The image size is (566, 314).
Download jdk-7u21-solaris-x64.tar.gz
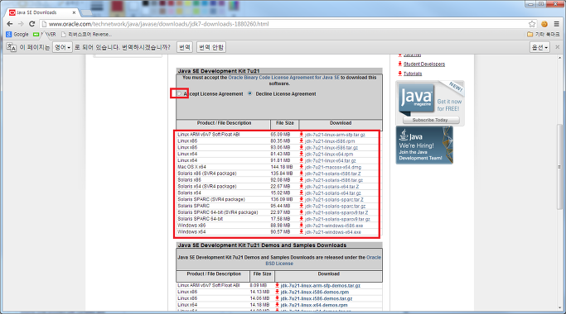point(332,193)
